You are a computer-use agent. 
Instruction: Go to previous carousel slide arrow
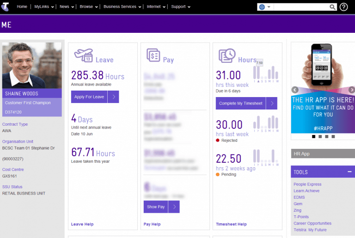(x=294, y=90)
